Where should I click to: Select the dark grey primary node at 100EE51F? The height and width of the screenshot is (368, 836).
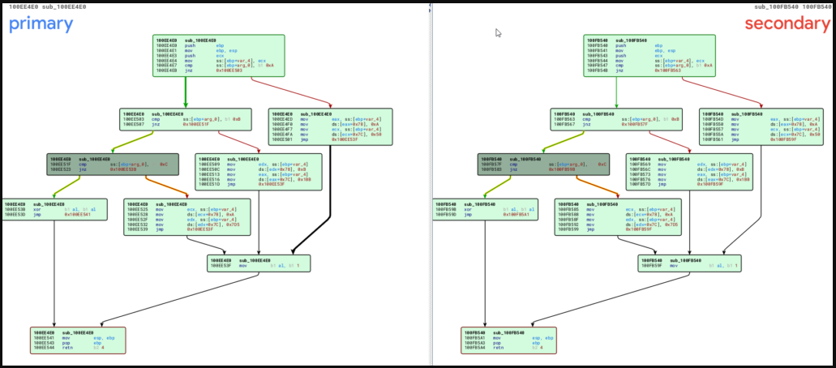click(113, 165)
